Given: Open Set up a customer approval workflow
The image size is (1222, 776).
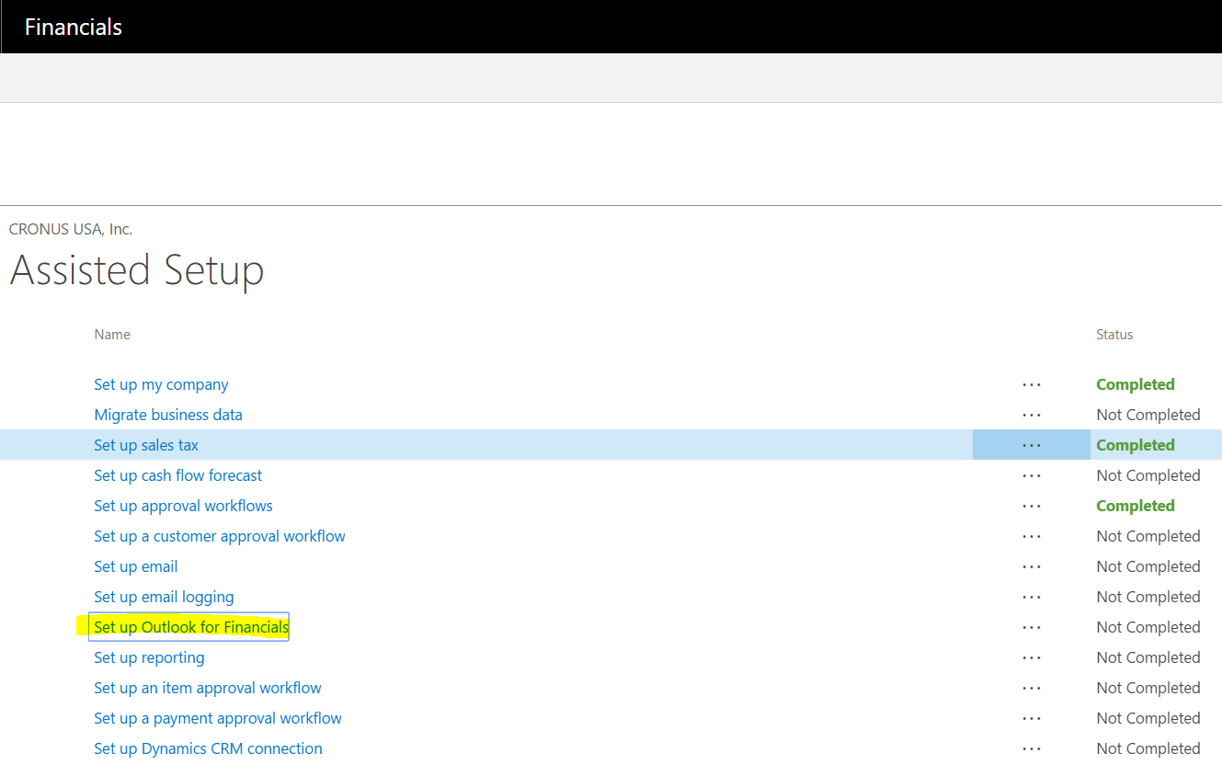Looking at the screenshot, I should [x=219, y=536].
